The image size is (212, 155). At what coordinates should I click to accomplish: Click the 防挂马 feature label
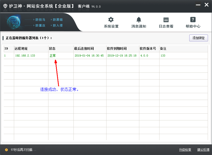40,20
